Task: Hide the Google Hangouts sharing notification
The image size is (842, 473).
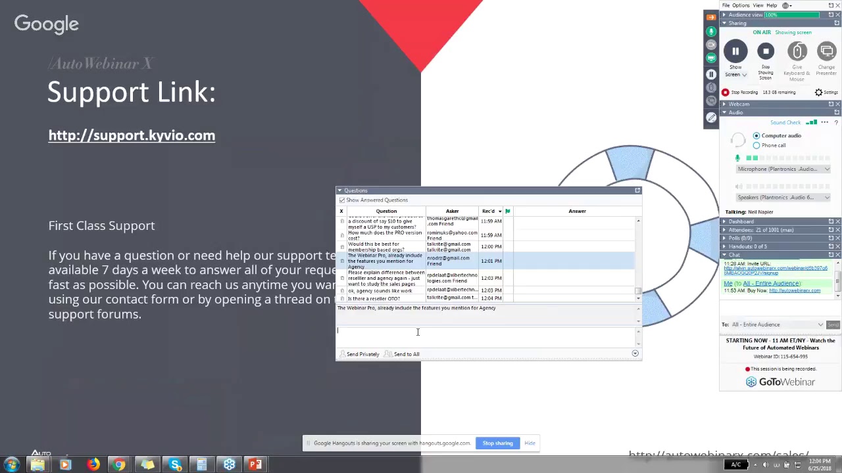Action: 530,443
